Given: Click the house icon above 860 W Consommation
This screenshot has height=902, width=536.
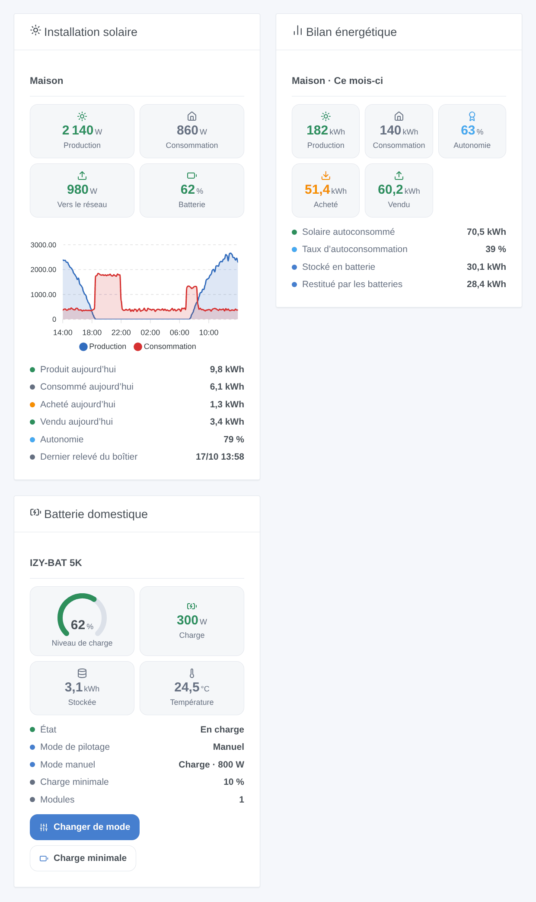Looking at the screenshot, I should pos(192,116).
